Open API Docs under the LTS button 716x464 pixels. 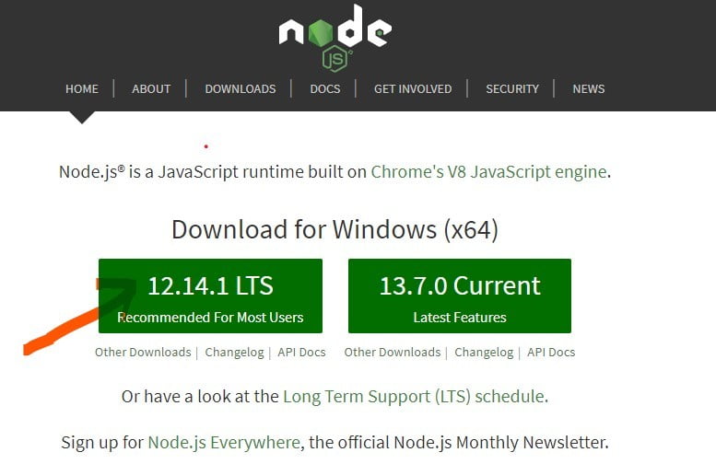coord(301,353)
